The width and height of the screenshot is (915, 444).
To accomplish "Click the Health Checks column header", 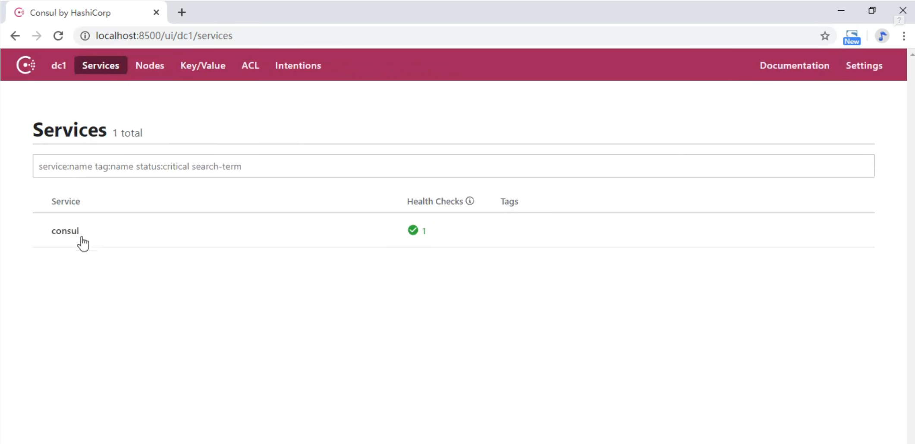I will (x=435, y=201).
